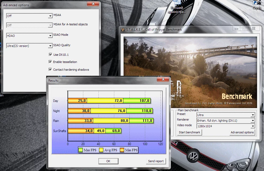Expand the Renderer dropdown in benchmark window
The width and height of the screenshot is (264, 171).
pyautogui.click(x=226, y=121)
